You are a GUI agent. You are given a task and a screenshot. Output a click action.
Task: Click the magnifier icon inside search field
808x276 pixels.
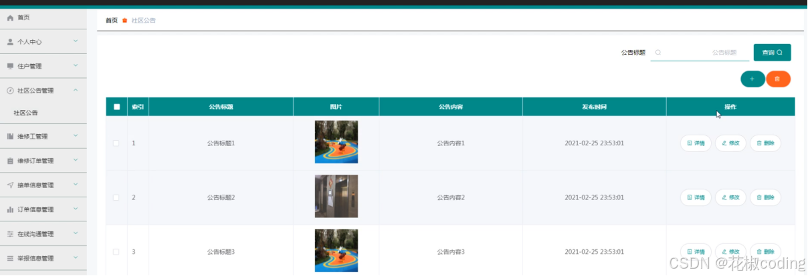point(658,52)
